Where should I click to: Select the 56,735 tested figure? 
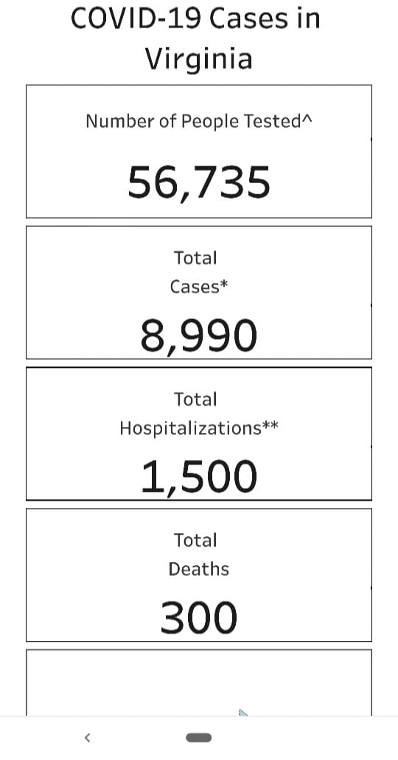pyautogui.click(x=199, y=182)
